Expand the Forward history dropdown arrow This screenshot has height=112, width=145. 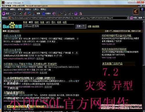click(17, 14)
